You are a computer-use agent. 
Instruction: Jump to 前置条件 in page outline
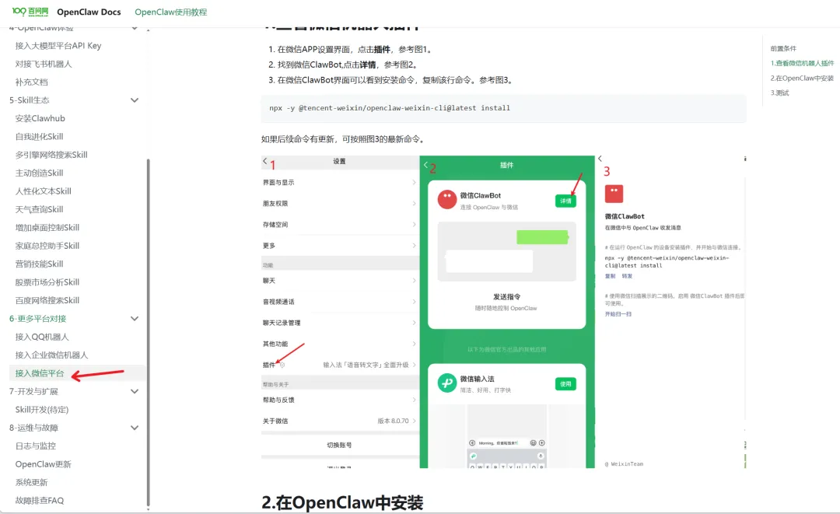783,48
